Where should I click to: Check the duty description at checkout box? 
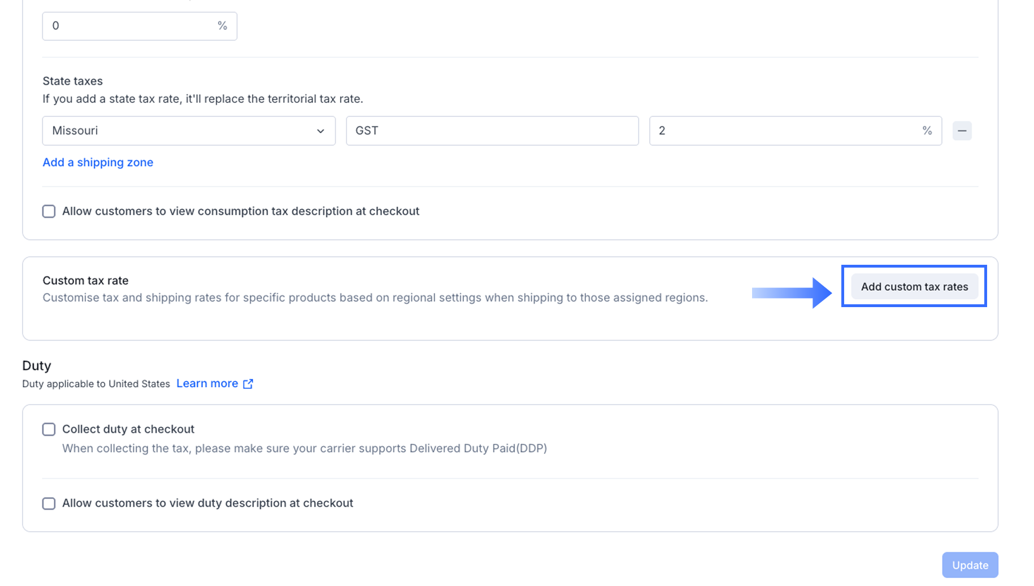[49, 504]
